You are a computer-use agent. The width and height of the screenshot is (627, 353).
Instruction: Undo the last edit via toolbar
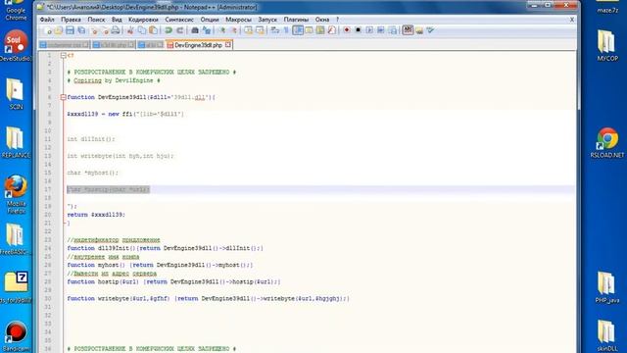coord(169,30)
